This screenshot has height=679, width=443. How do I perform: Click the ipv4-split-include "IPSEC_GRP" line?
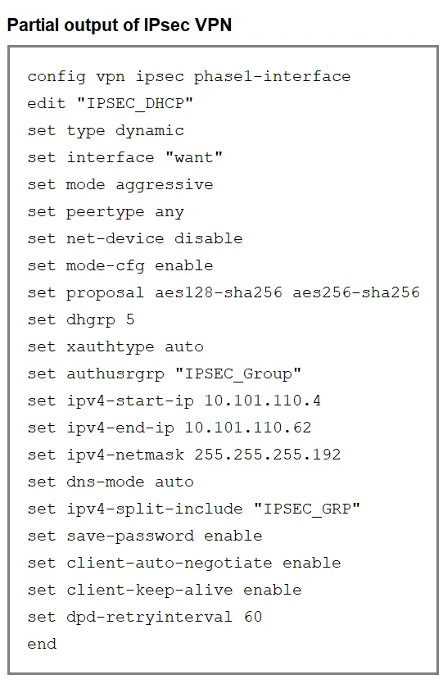(193, 509)
